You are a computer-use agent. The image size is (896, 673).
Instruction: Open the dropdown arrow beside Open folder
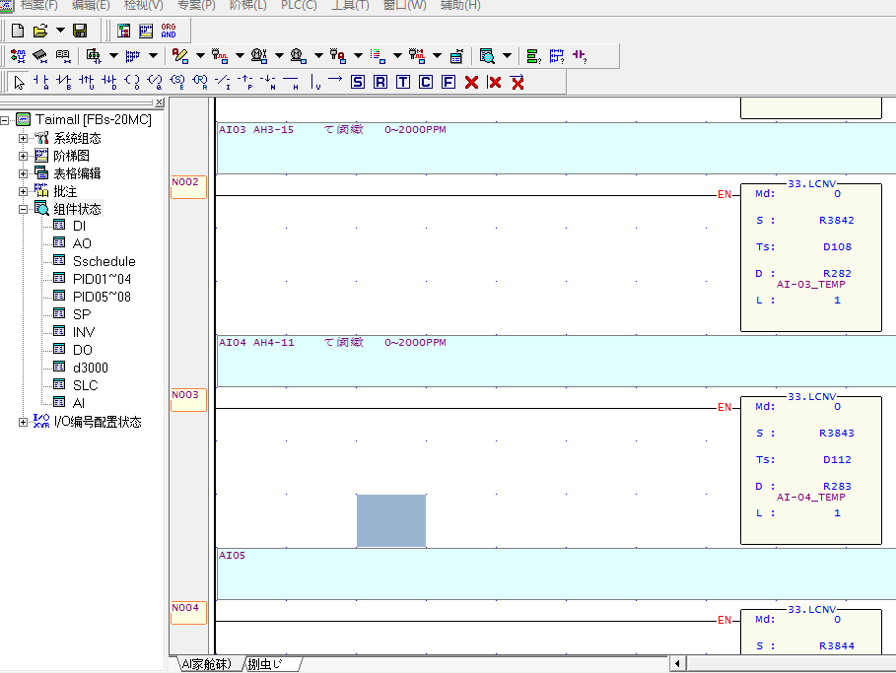pos(60,31)
